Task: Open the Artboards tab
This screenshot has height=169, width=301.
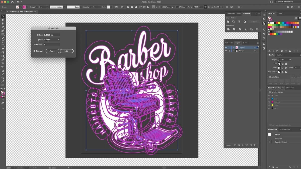Action: [229, 43]
